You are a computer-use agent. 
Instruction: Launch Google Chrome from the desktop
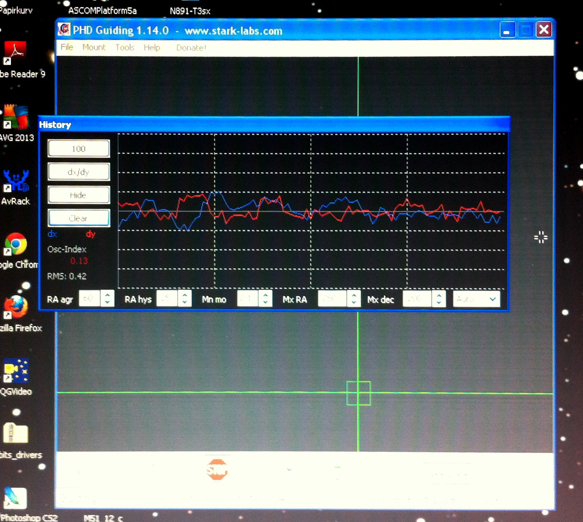pyautogui.click(x=15, y=244)
